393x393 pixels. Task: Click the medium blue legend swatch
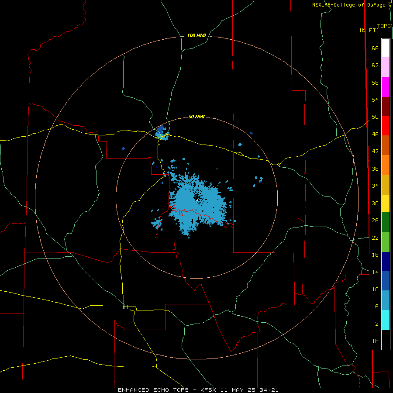(x=386, y=281)
